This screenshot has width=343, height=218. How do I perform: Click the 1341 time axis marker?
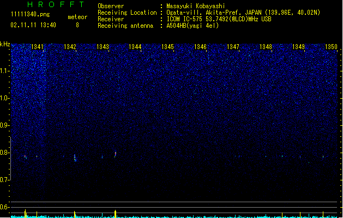coord(38,47)
